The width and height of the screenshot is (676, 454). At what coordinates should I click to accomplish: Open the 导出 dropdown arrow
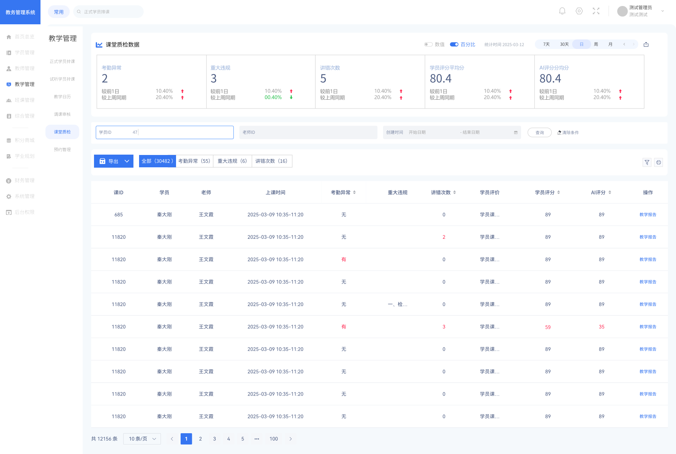click(127, 161)
